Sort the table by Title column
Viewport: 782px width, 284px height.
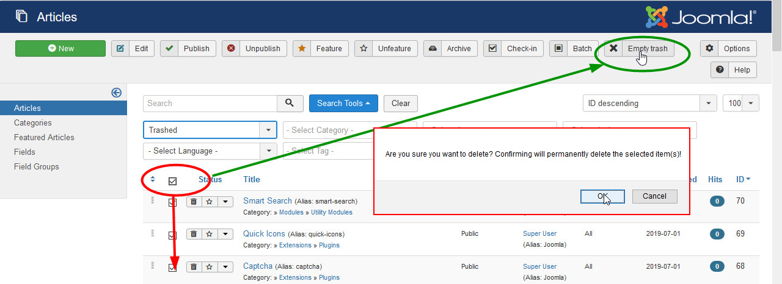pyautogui.click(x=252, y=179)
